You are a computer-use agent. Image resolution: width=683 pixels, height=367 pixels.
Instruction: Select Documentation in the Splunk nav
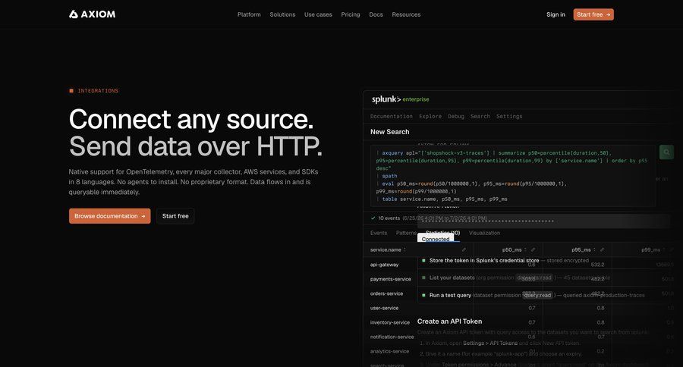pyautogui.click(x=391, y=116)
